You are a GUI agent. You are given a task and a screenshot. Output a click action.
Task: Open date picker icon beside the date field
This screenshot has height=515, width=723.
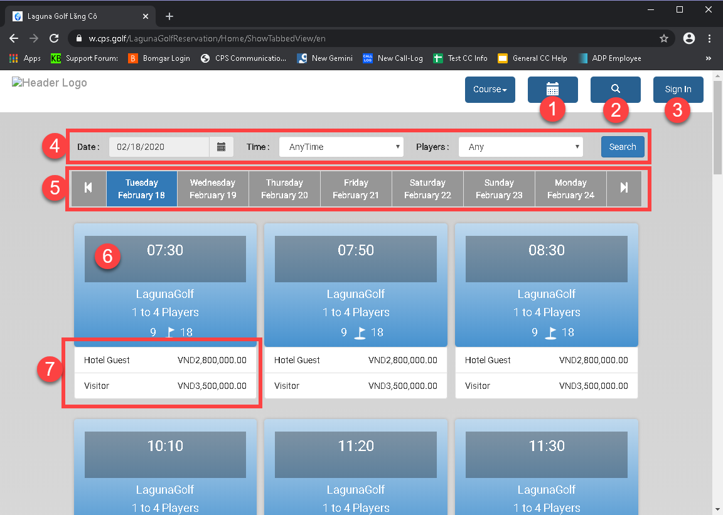(221, 147)
